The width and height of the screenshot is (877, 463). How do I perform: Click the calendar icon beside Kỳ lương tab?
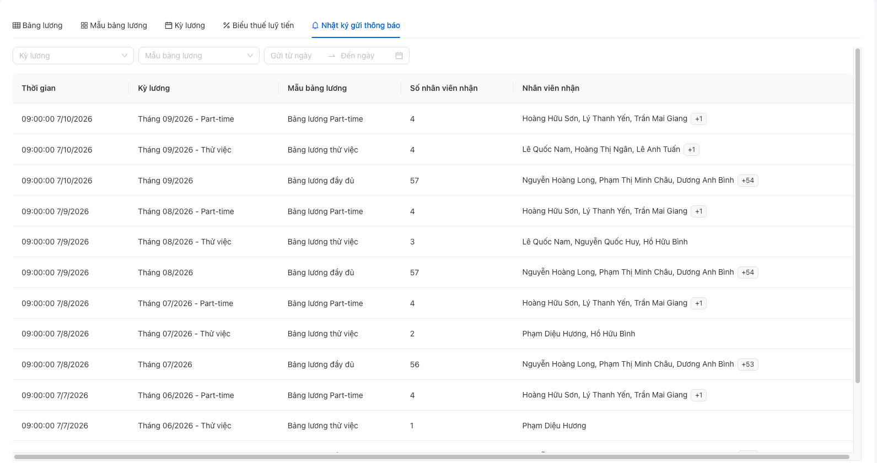pyautogui.click(x=169, y=25)
